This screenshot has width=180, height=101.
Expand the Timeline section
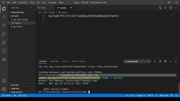22,89
